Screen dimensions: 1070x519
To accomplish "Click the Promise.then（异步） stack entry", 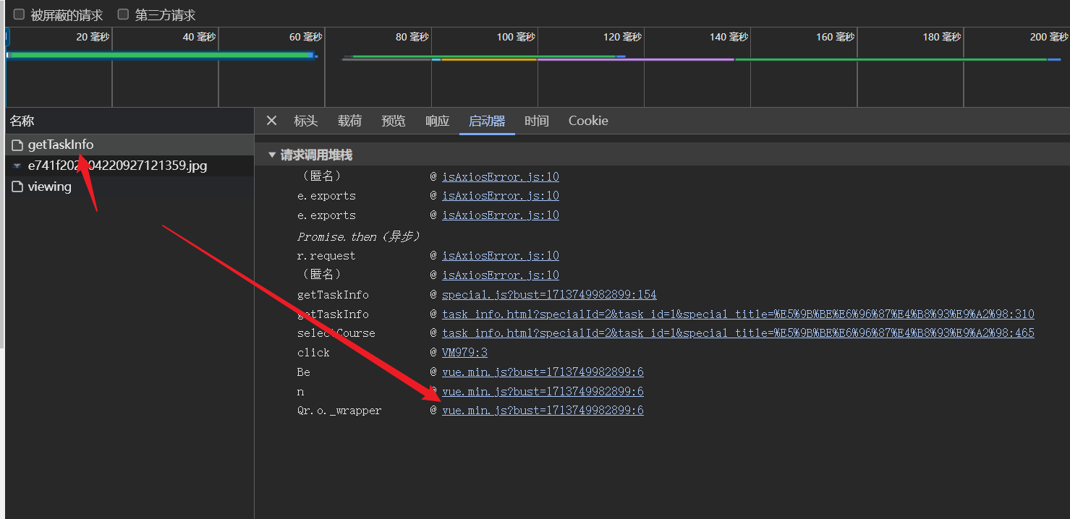I will pos(359,236).
